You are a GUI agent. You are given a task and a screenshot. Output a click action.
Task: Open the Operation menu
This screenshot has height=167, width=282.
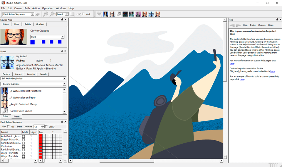(48, 8)
